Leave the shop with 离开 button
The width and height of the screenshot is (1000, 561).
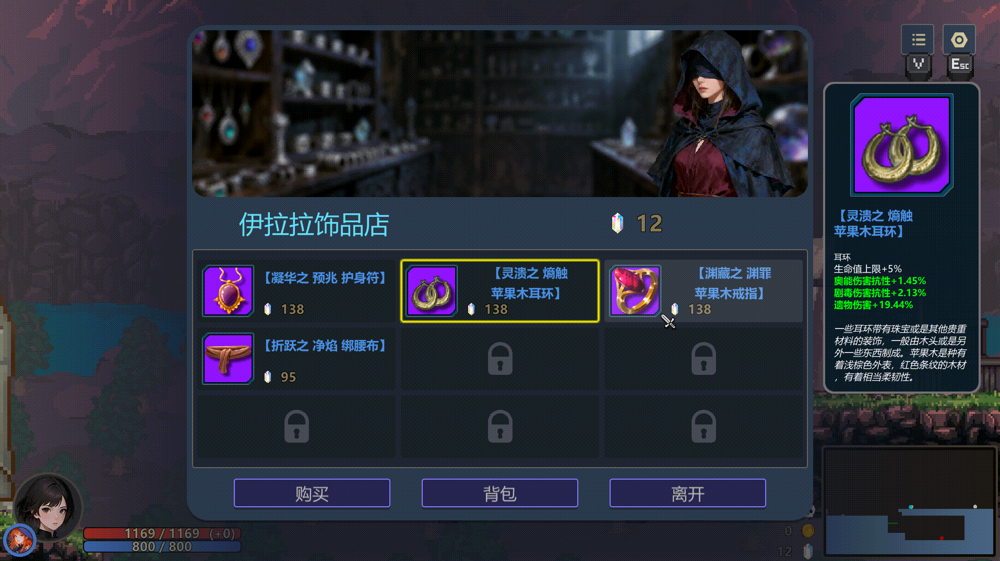[688, 493]
